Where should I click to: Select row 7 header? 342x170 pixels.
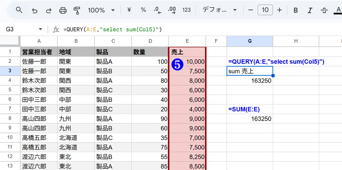10,109
